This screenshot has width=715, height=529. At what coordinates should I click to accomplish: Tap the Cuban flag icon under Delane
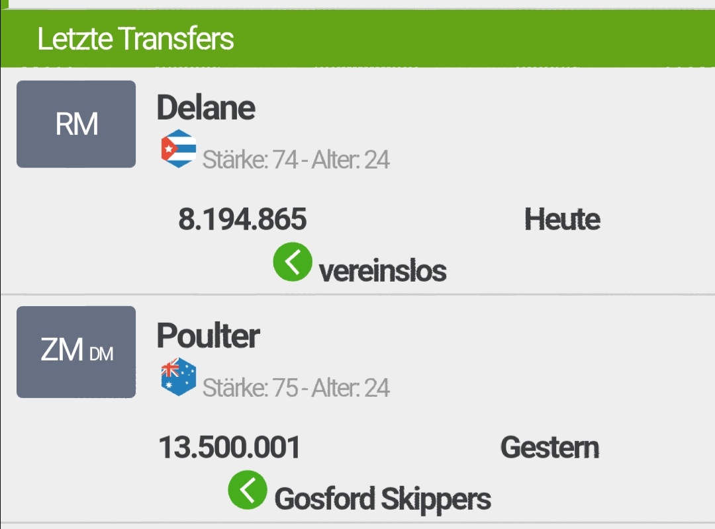(x=179, y=149)
